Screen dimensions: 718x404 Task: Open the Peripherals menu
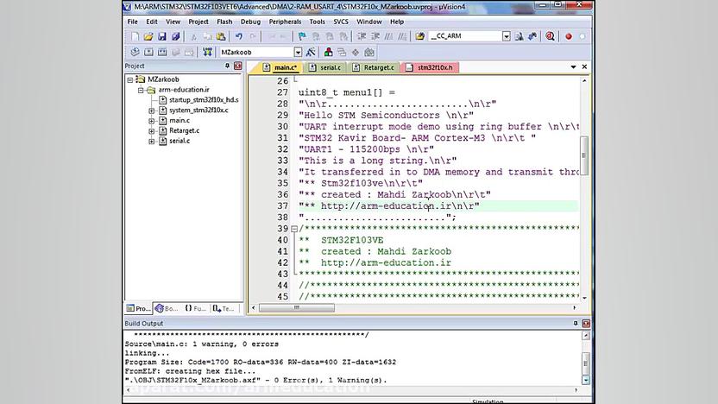coord(284,22)
